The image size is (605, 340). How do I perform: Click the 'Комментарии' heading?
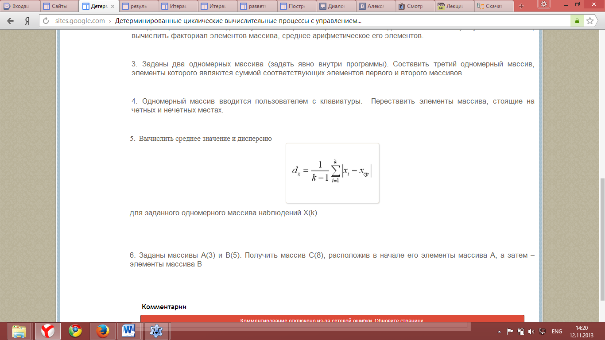[x=164, y=306]
